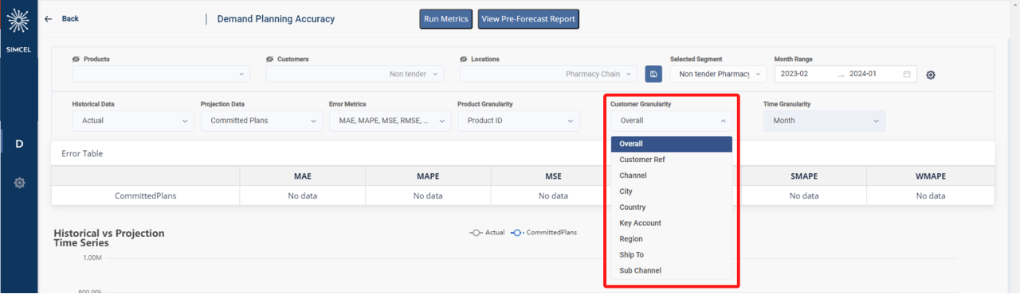
Task: Open the Historical Data dropdown
Action: click(x=132, y=121)
